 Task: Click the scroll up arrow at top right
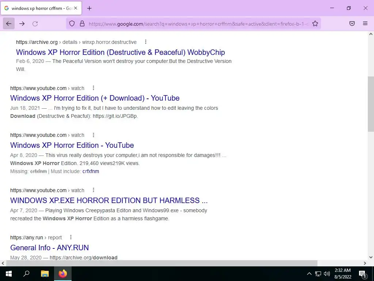371,34
